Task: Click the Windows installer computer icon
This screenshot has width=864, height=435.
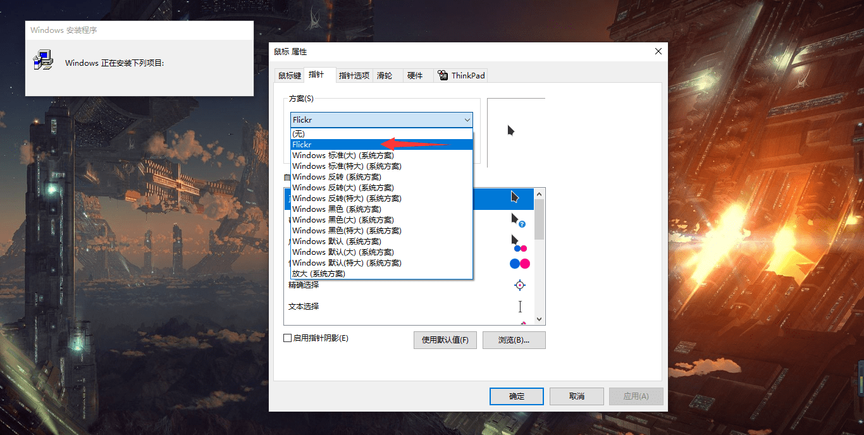Action: pos(43,61)
